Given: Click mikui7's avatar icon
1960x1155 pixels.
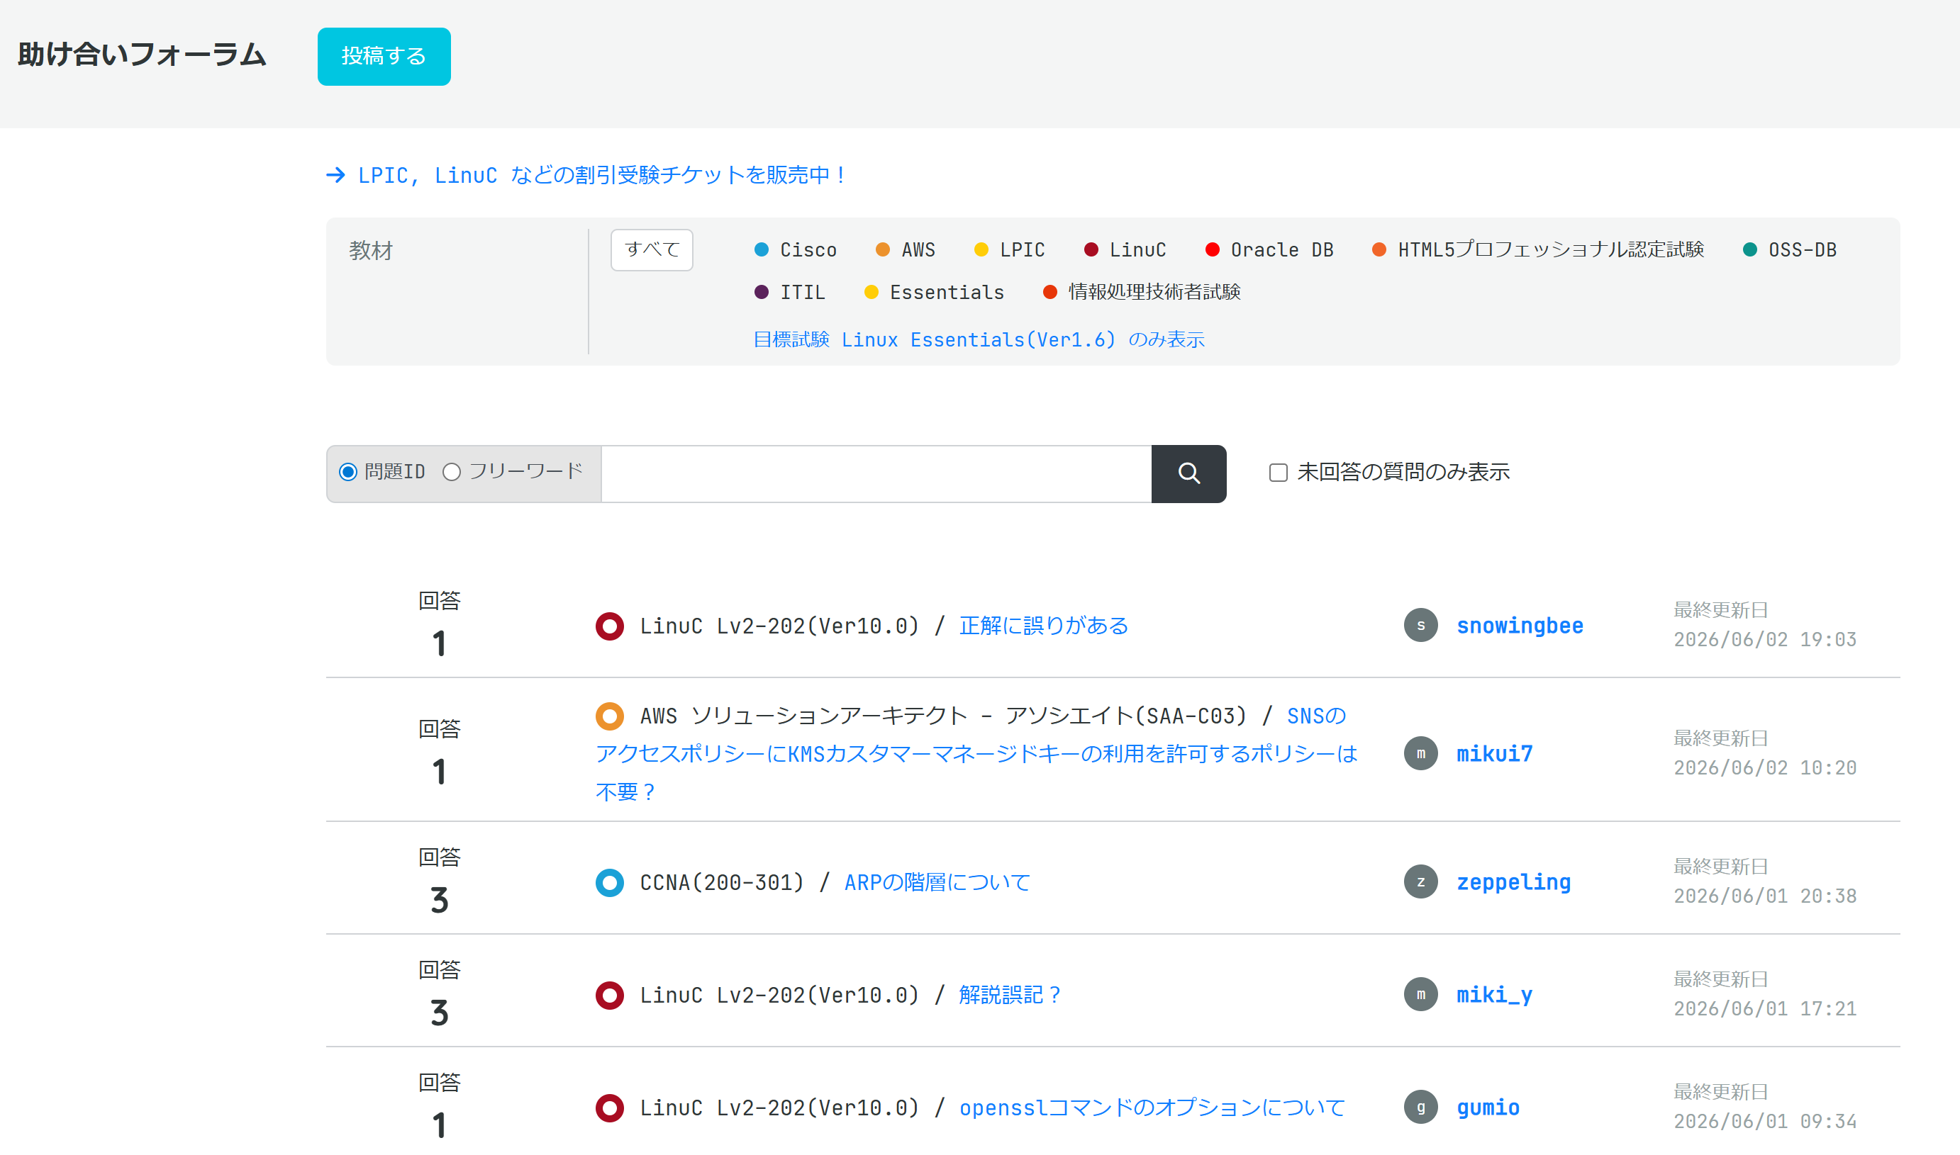Looking at the screenshot, I should point(1420,754).
